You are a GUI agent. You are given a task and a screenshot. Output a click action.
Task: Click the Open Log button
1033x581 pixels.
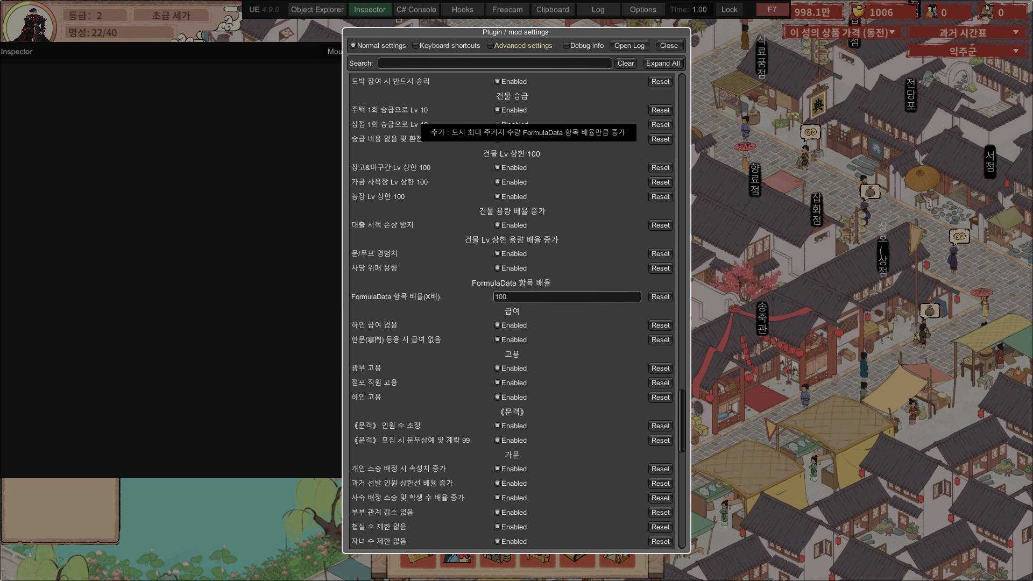[x=629, y=46]
